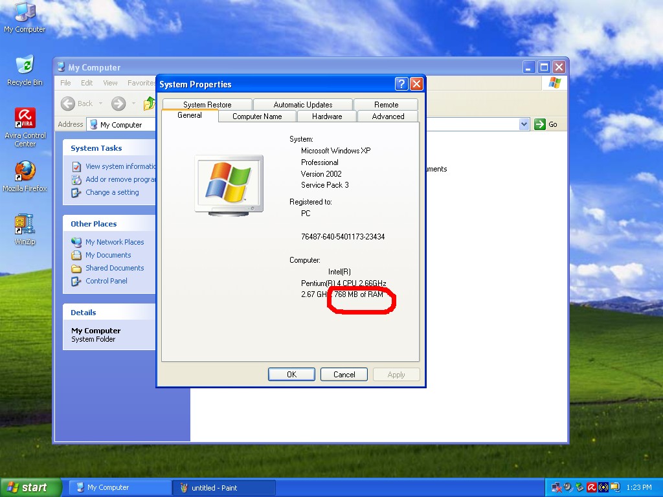Image resolution: width=663 pixels, height=497 pixels.
Task: Click the help question mark in System Properties
Action: click(x=401, y=83)
